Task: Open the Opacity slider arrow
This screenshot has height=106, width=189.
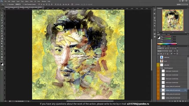Action: [177, 51]
